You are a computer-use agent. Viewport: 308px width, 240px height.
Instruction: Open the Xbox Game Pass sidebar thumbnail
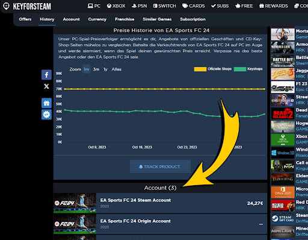[x=283, y=140]
